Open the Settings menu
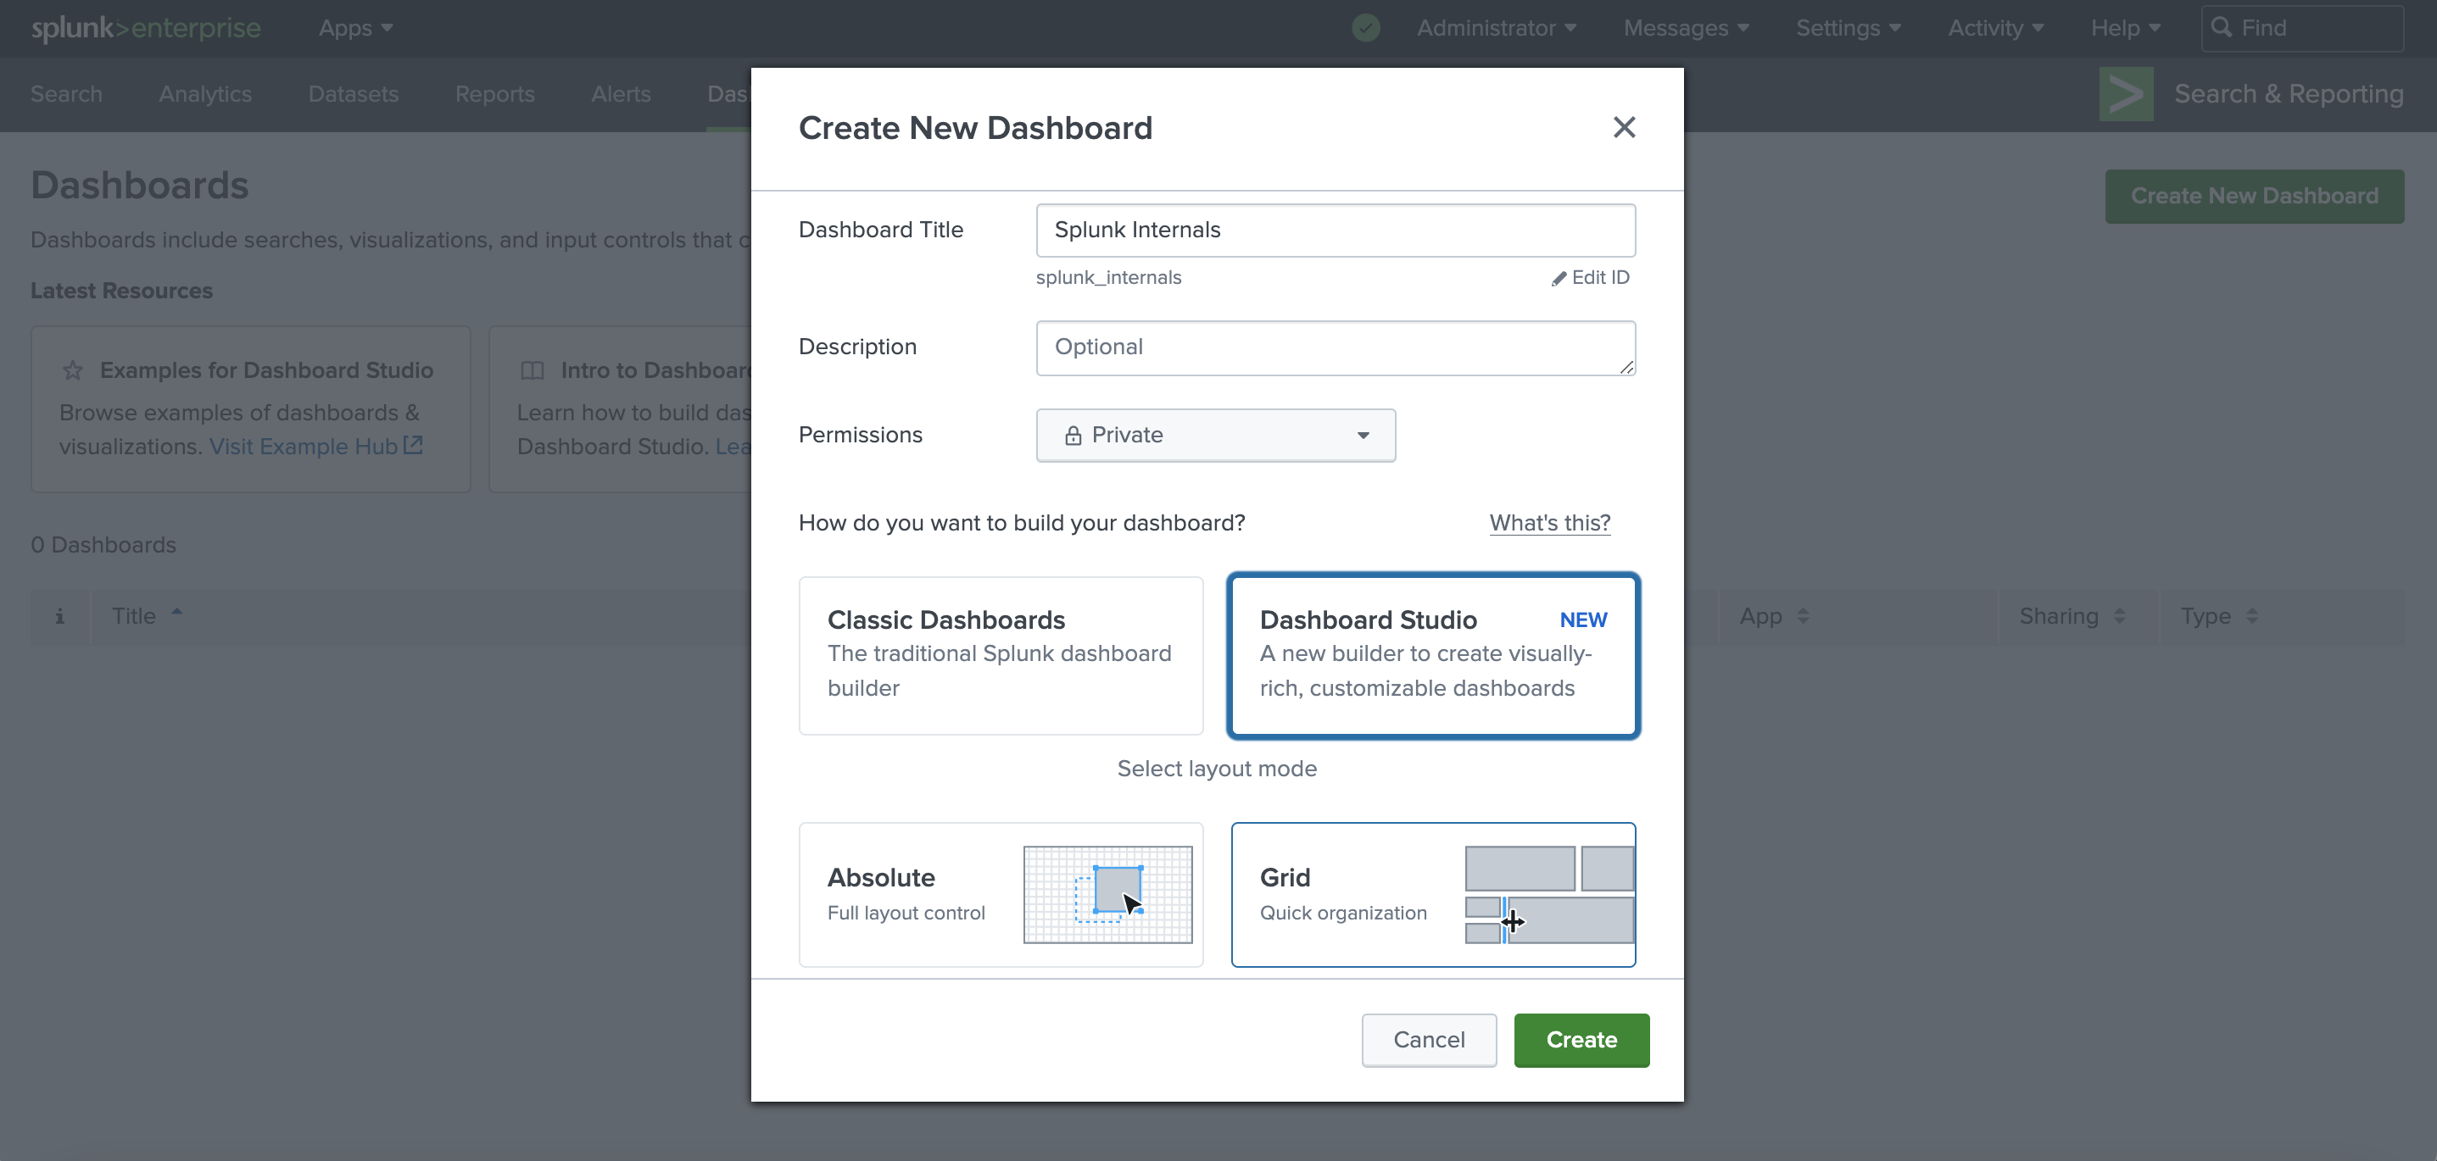The height and width of the screenshot is (1161, 2437). click(x=1848, y=28)
